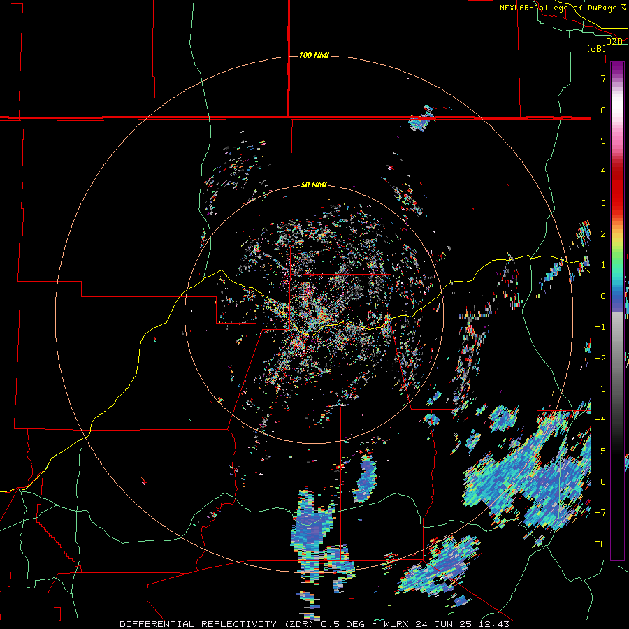Click the -6 dB value on the scale
The height and width of the screenshot is (629, 629).
600,482
